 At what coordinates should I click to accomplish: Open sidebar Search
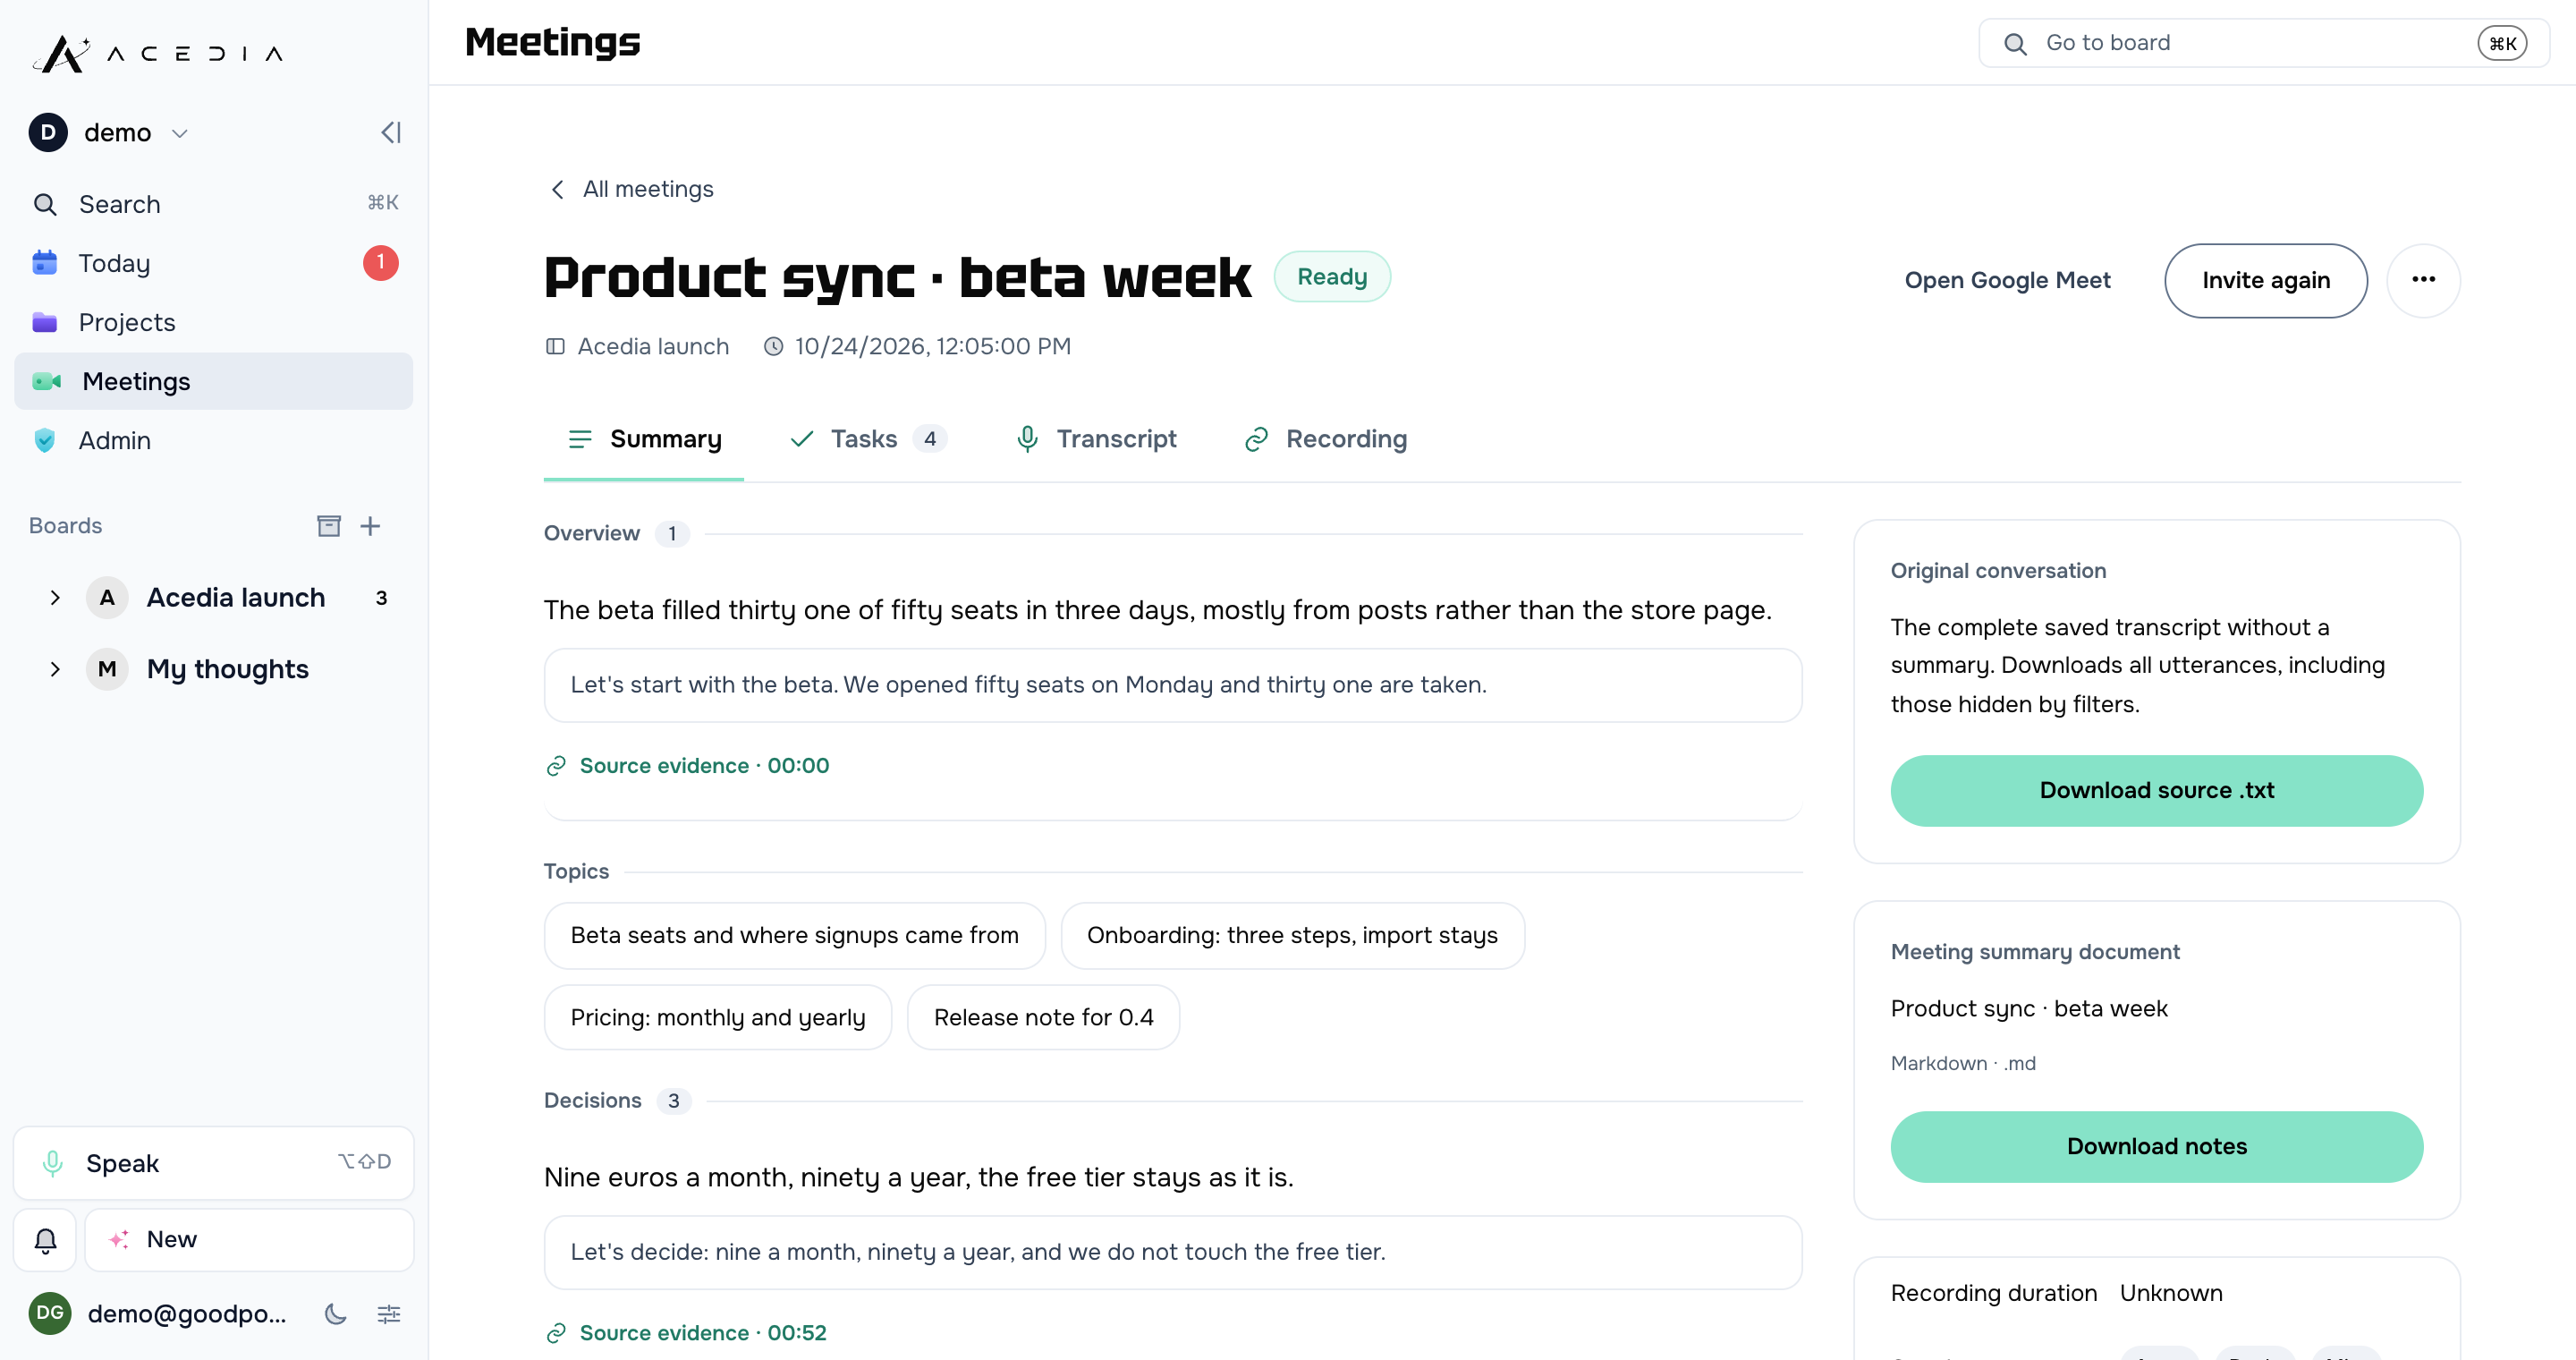coord(214,204)
